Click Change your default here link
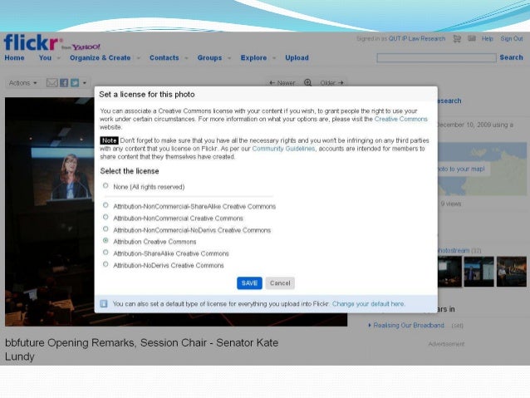 coord(368,303)
